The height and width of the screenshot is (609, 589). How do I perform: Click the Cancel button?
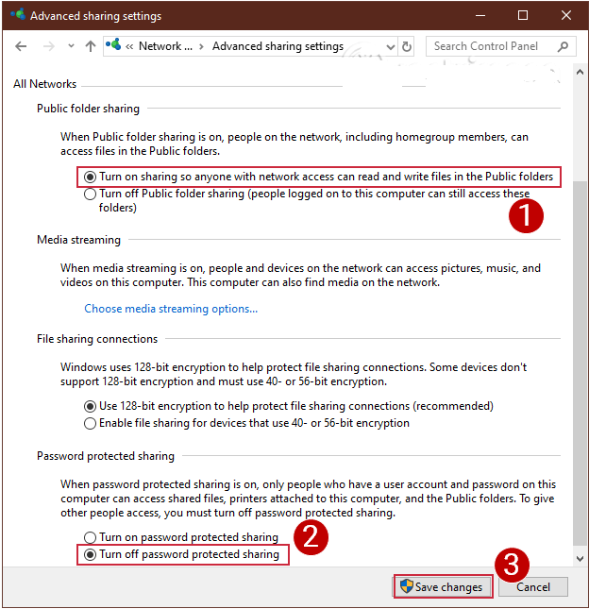point(532,587)
